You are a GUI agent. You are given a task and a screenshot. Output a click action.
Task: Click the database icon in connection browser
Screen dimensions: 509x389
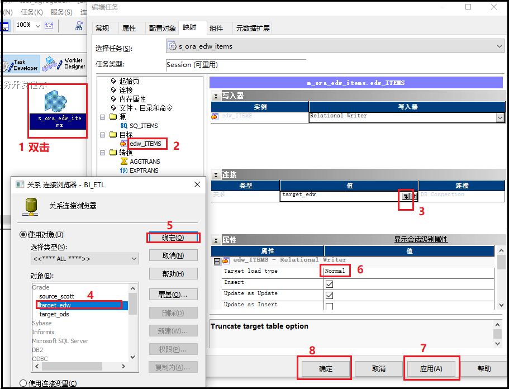tap(31, 207)
